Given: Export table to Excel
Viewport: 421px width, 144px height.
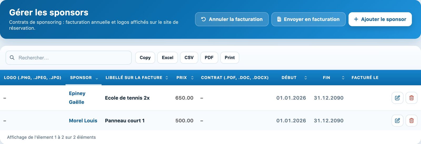Looking at the screenshot, I should pos(168,58).
